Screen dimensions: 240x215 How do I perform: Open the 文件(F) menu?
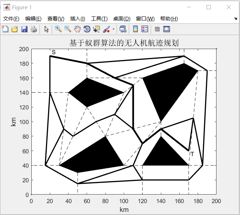(x=11, y=19)
